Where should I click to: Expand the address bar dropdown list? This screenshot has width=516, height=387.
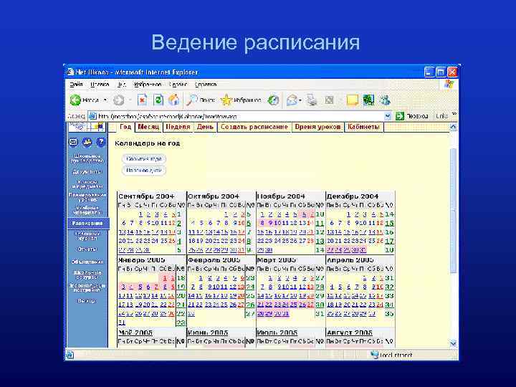pos(388,116)
